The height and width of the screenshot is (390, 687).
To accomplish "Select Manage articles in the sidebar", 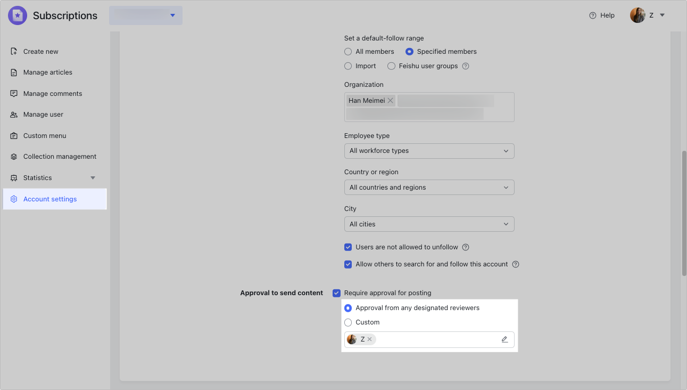I will tap(47, 72).
